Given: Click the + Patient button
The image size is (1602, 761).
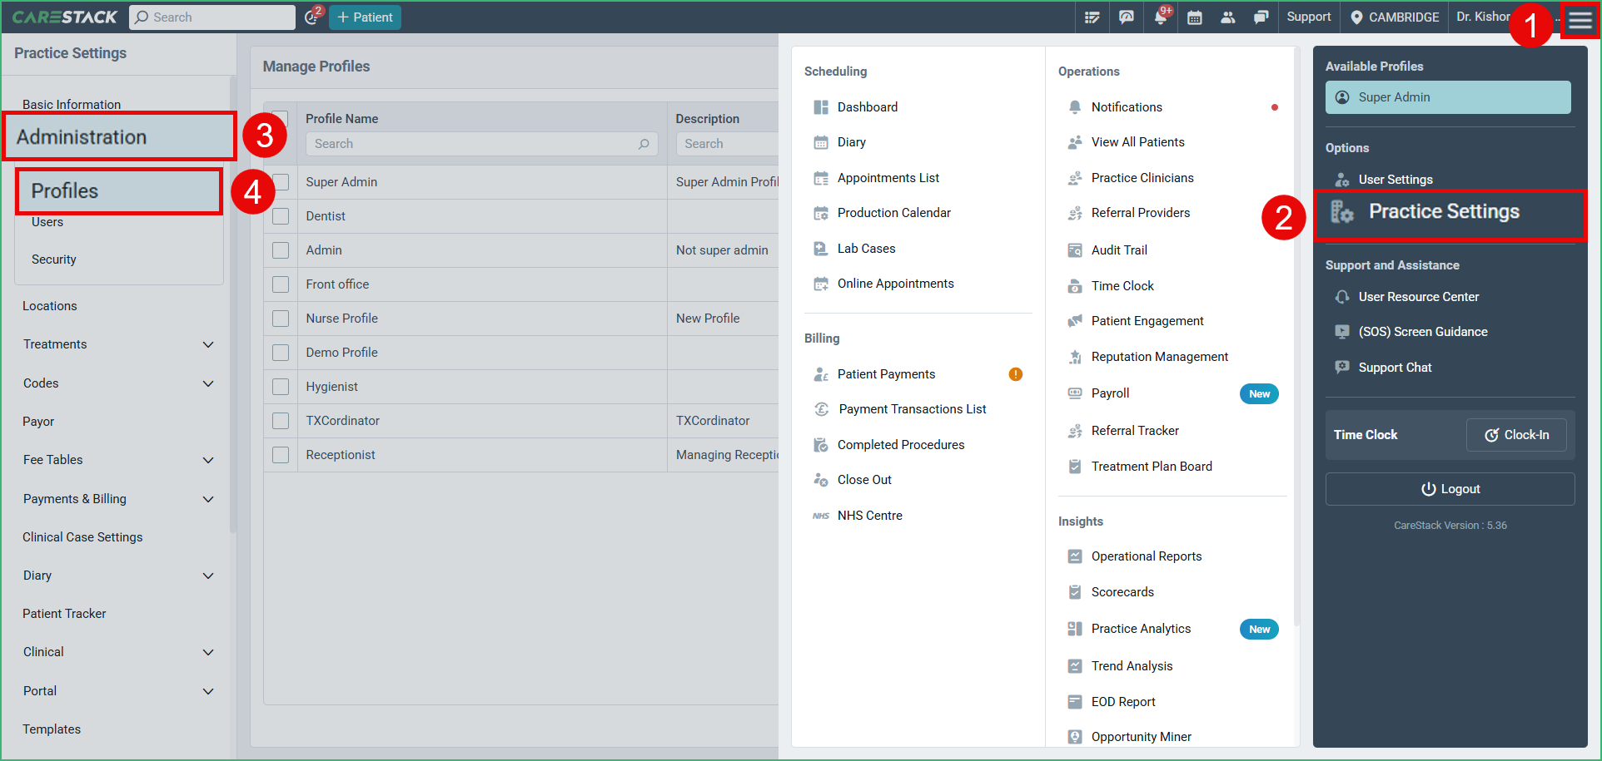Looking at the screenshot, I should (x=365, y=17).
